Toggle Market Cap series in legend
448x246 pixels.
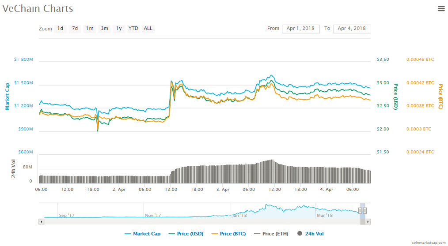click(143, 234)
